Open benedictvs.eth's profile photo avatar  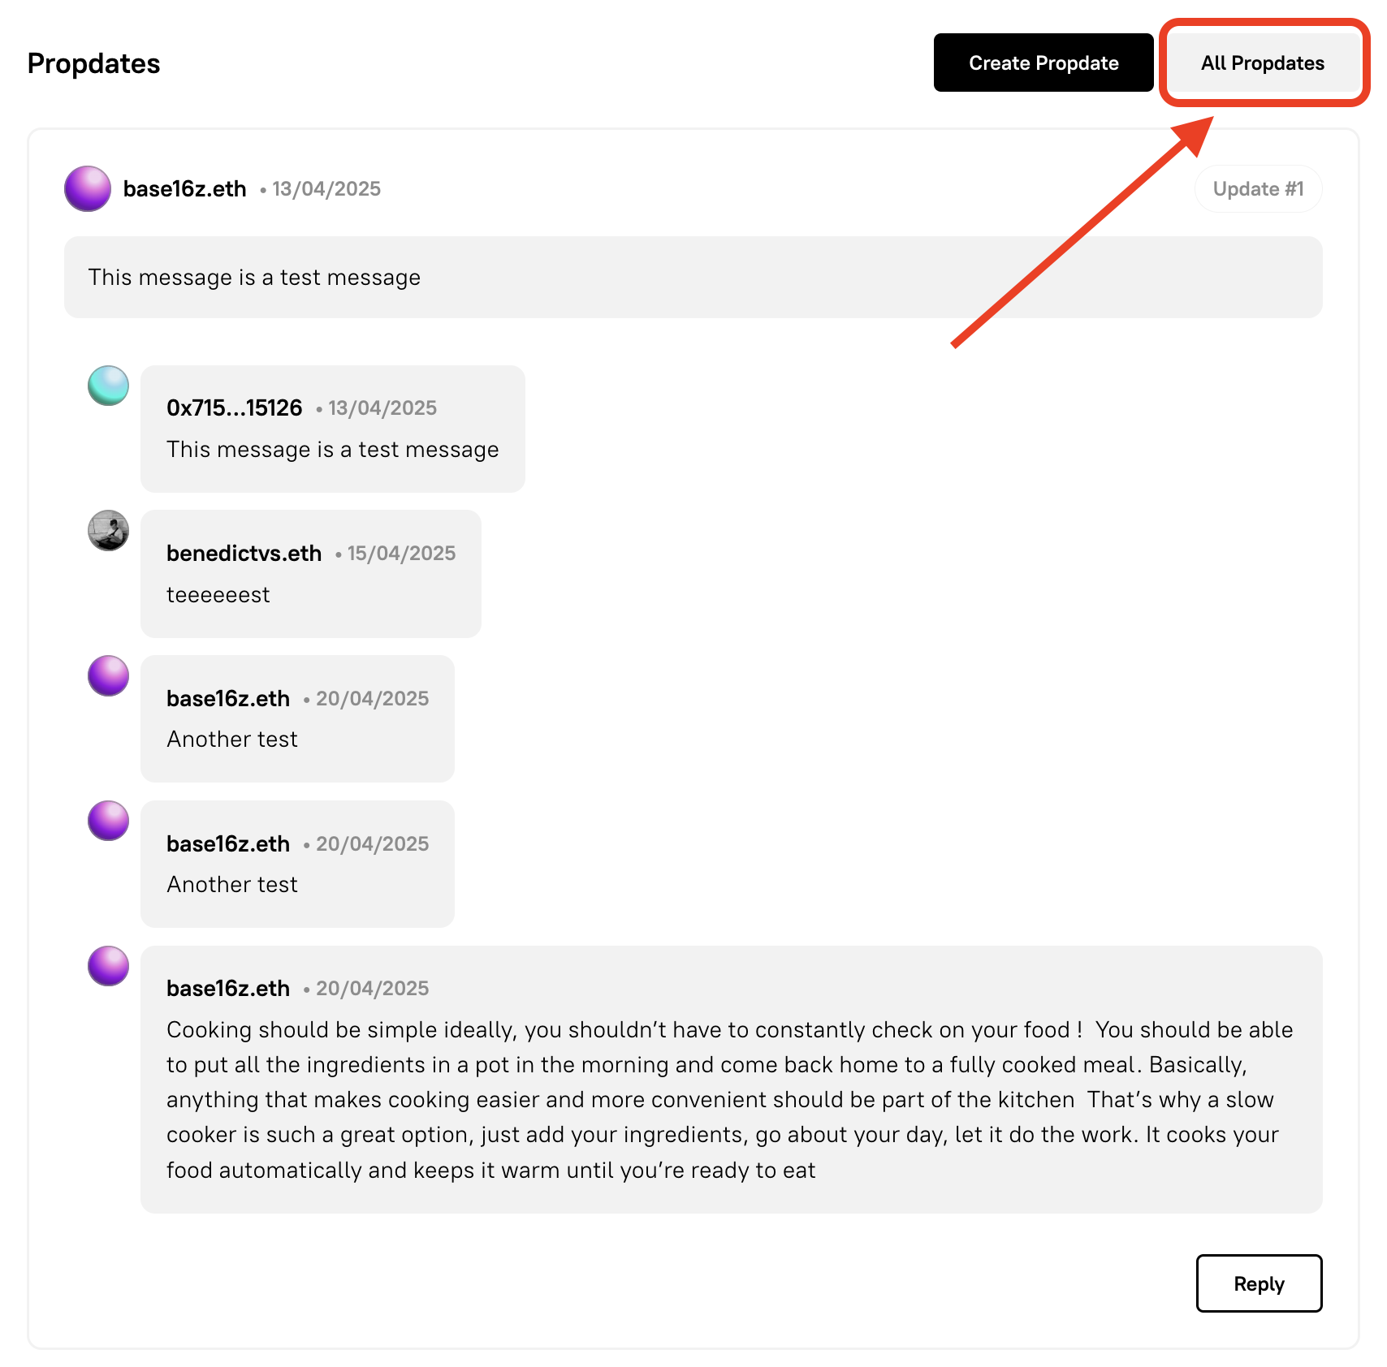point(108,531)
